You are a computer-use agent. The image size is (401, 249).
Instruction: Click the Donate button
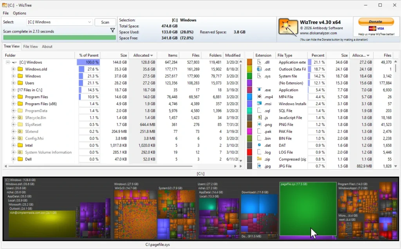coord(376,22)
